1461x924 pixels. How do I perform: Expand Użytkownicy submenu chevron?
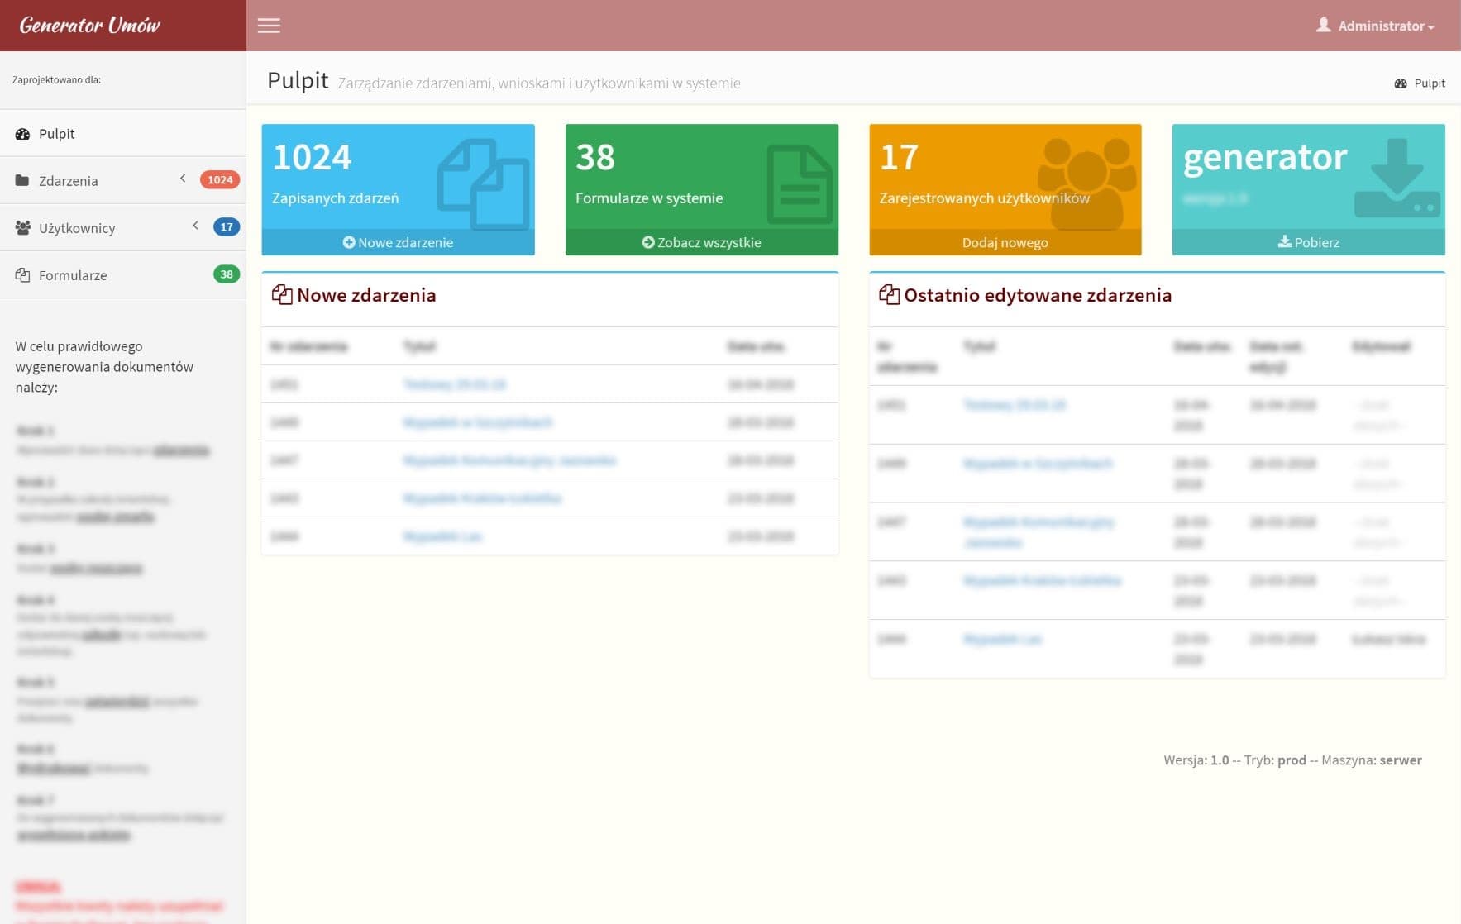coord(196,226)
